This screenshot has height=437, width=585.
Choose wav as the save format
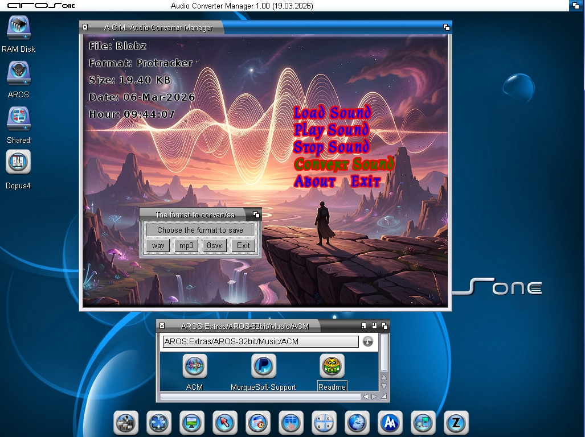[158, 246]
